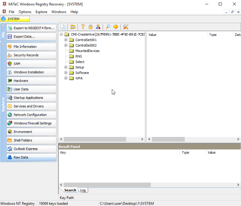Open the SAM explorer
Screen dimensions: 241x206
[x=32, y=64]
